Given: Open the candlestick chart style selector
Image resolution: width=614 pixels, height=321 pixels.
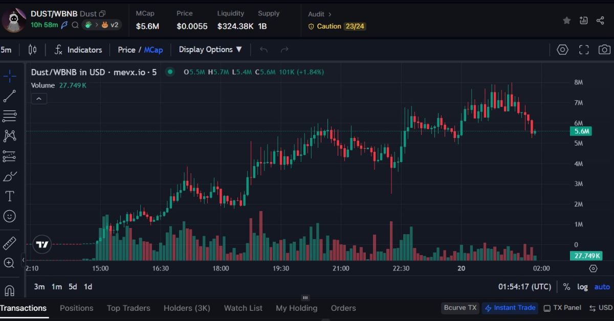Looking at the screenshot, I should click(x=33, y=50).
